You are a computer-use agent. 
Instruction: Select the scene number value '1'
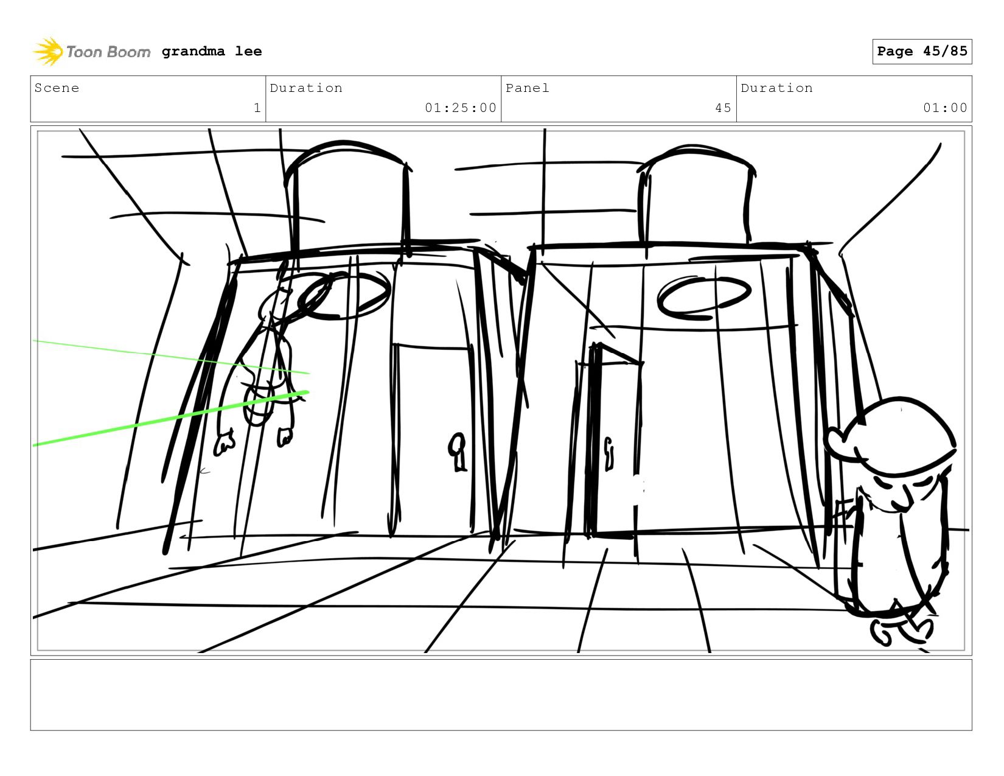tap(257, 108)
